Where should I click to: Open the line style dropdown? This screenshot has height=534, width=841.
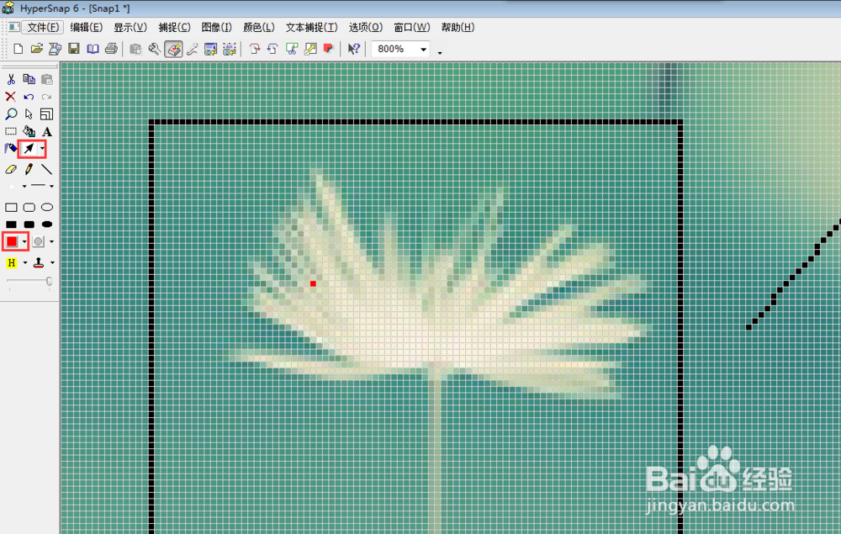coord(51,186)
